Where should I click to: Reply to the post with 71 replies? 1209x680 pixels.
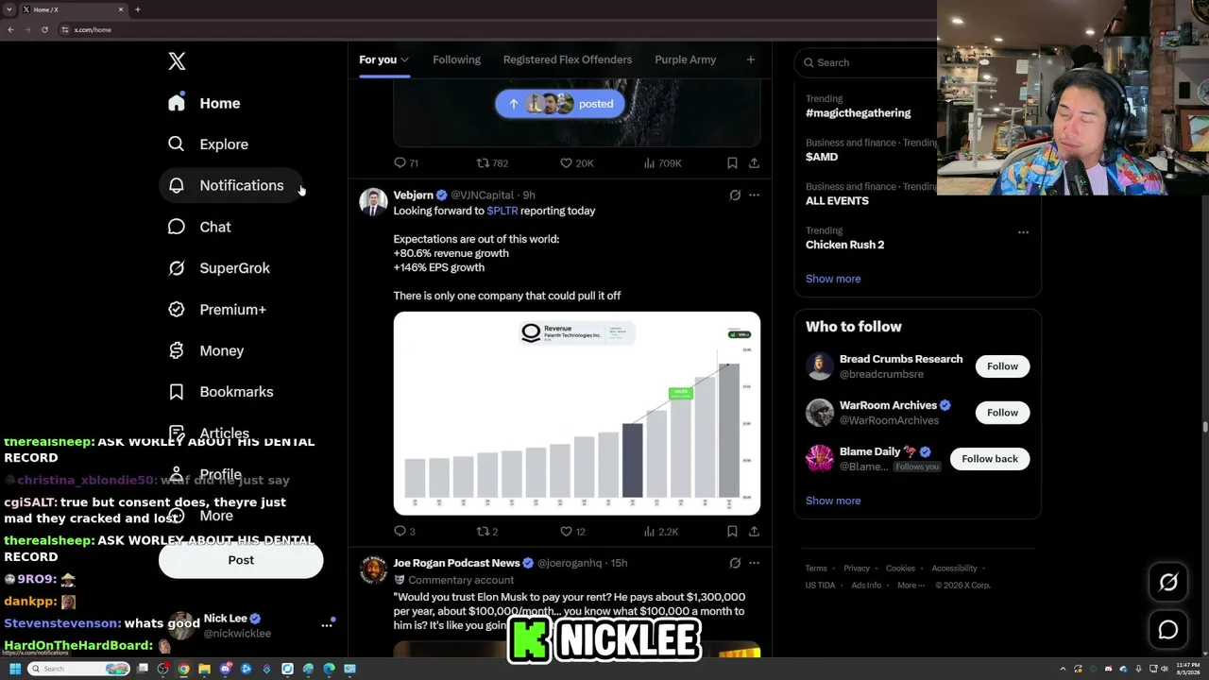[406, 162]
